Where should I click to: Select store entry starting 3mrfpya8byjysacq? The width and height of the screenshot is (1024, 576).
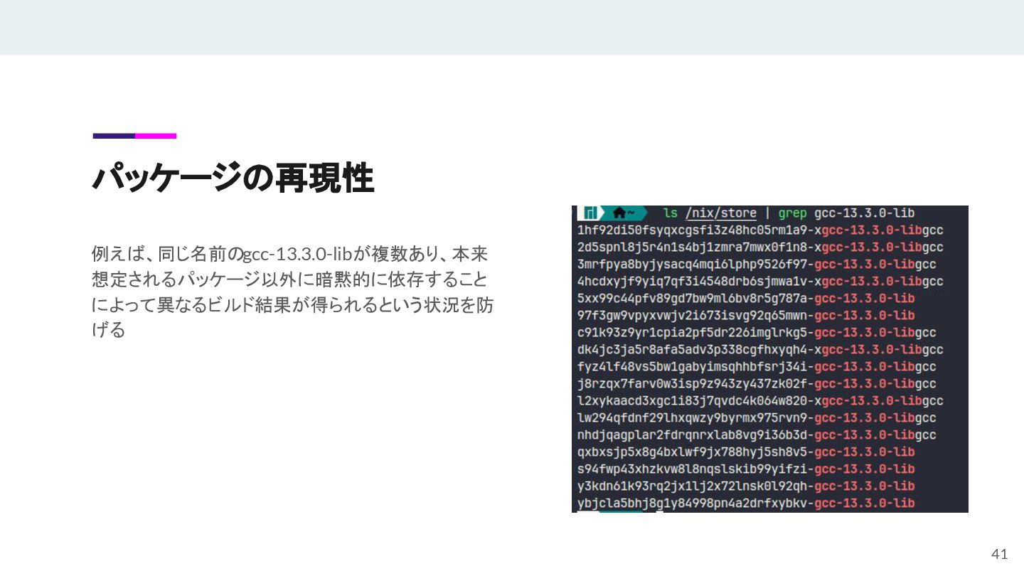click(x=757, y=265)
